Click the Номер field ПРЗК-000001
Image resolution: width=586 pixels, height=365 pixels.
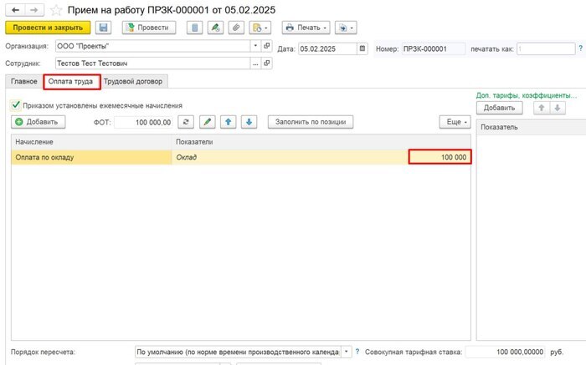pyautogui.click(x=434, y=48)
